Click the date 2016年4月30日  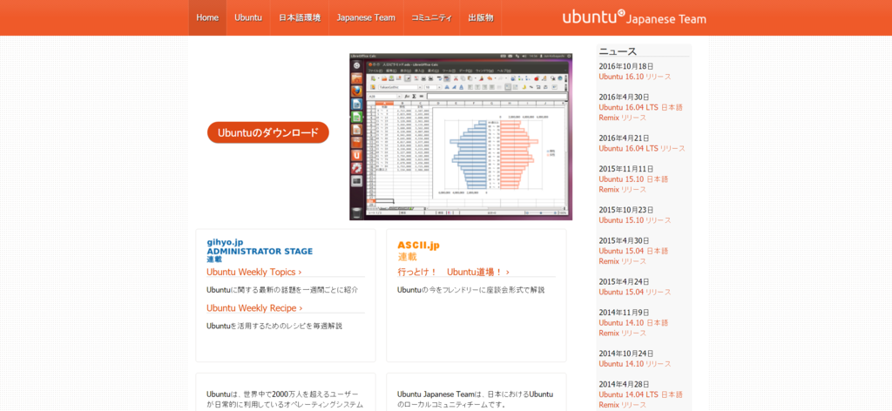click(x=624, y=98)
